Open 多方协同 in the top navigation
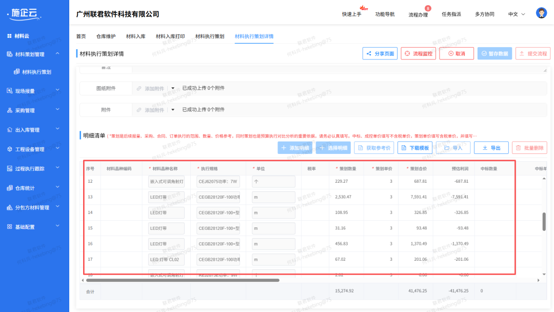554x312 pixels. point(484,14)
